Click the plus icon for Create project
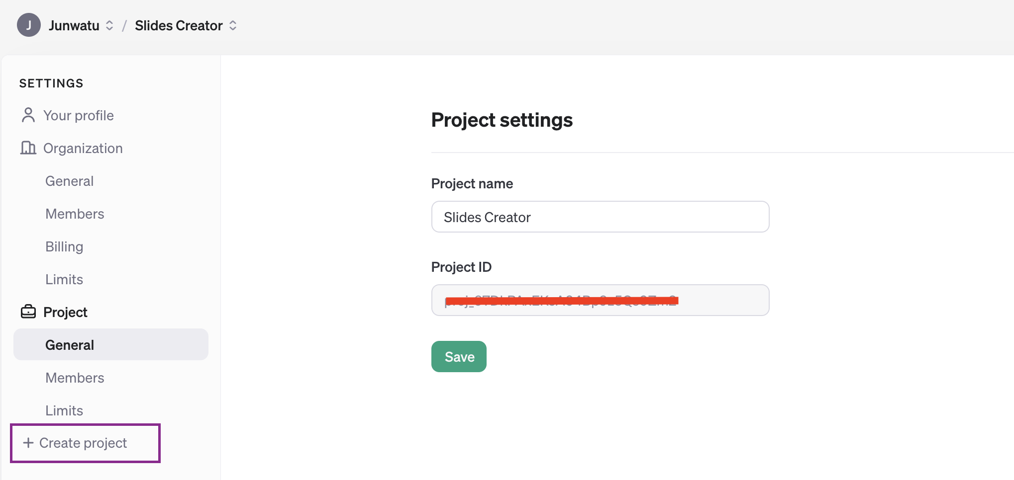Viewport: 1014px width, 480px height. coord(28,443)
